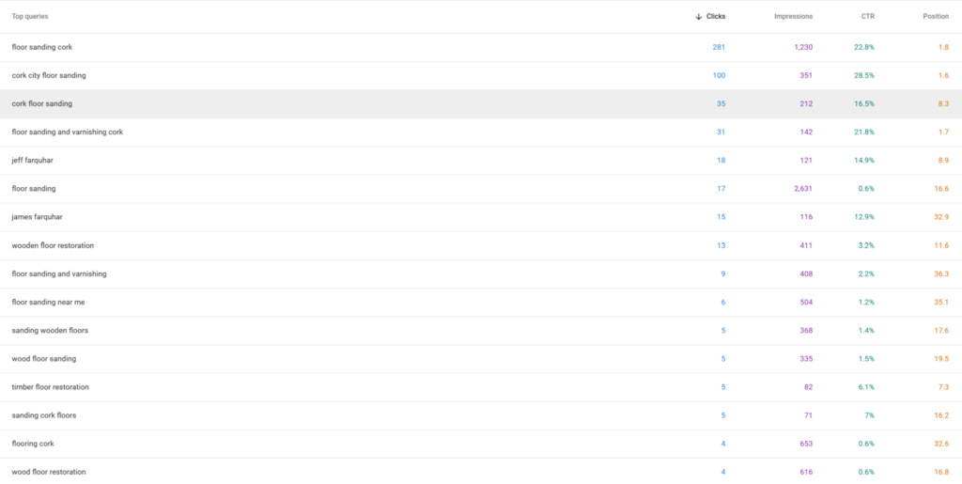Screen dimensions: 962x484
Task: Click the Top queries column header
Action: (x=30, y=17)
